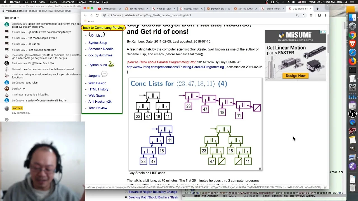
Task: Switch to the Parallel Programming tab
Action: [x=271, y=9]
